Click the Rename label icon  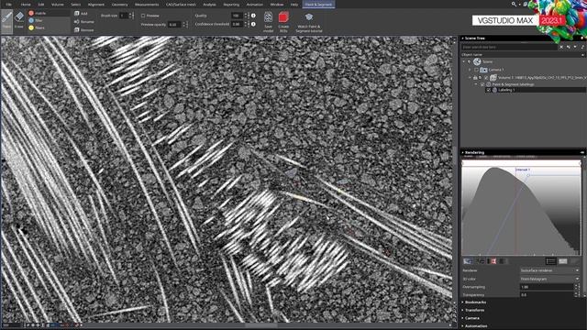pos(77,22)
